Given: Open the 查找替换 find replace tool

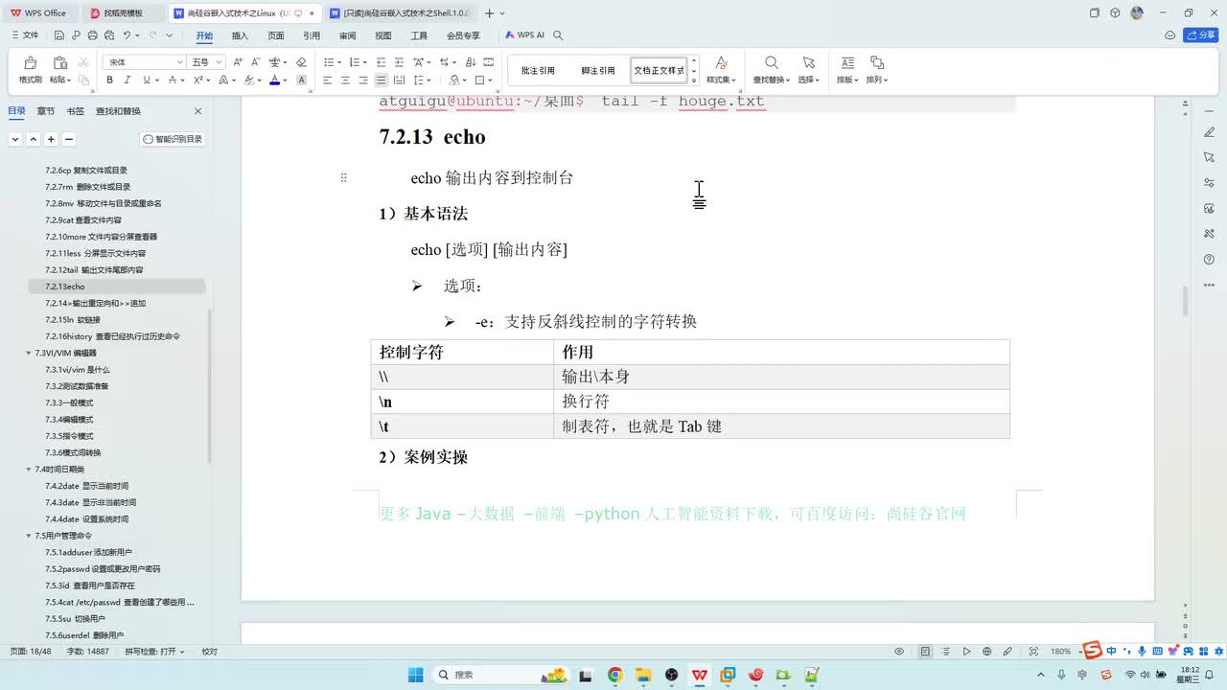Looking at the screenshot, I should [771, 70].
